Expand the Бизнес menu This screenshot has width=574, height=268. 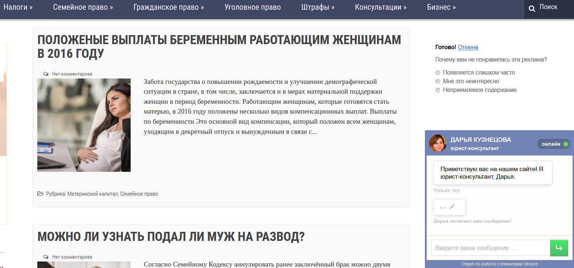coord(441,7)
